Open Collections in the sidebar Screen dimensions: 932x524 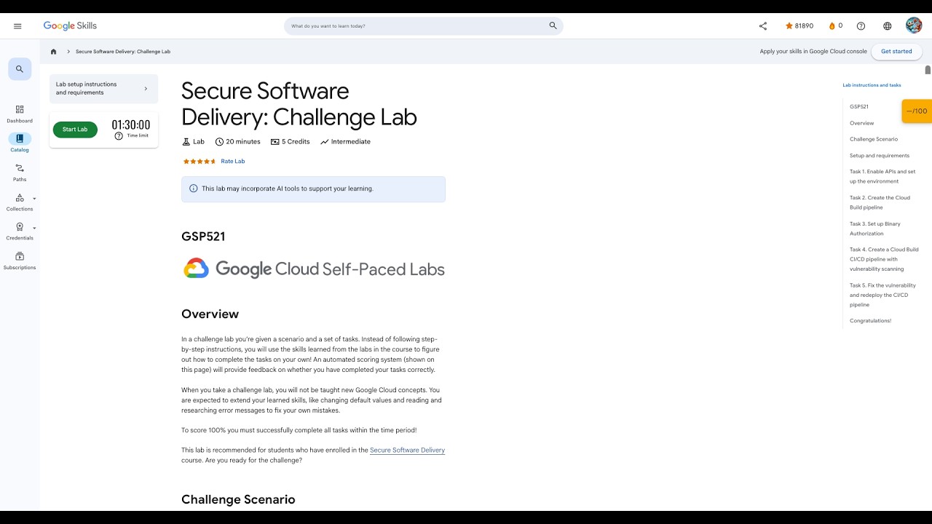(x=20, y=202)
